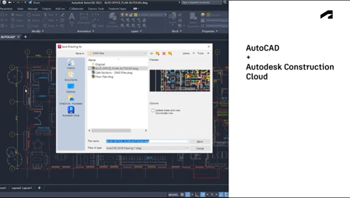The height and width of the screenshot is (198, 350).
Task: Add a new layout with plus button
Action: 39,188
